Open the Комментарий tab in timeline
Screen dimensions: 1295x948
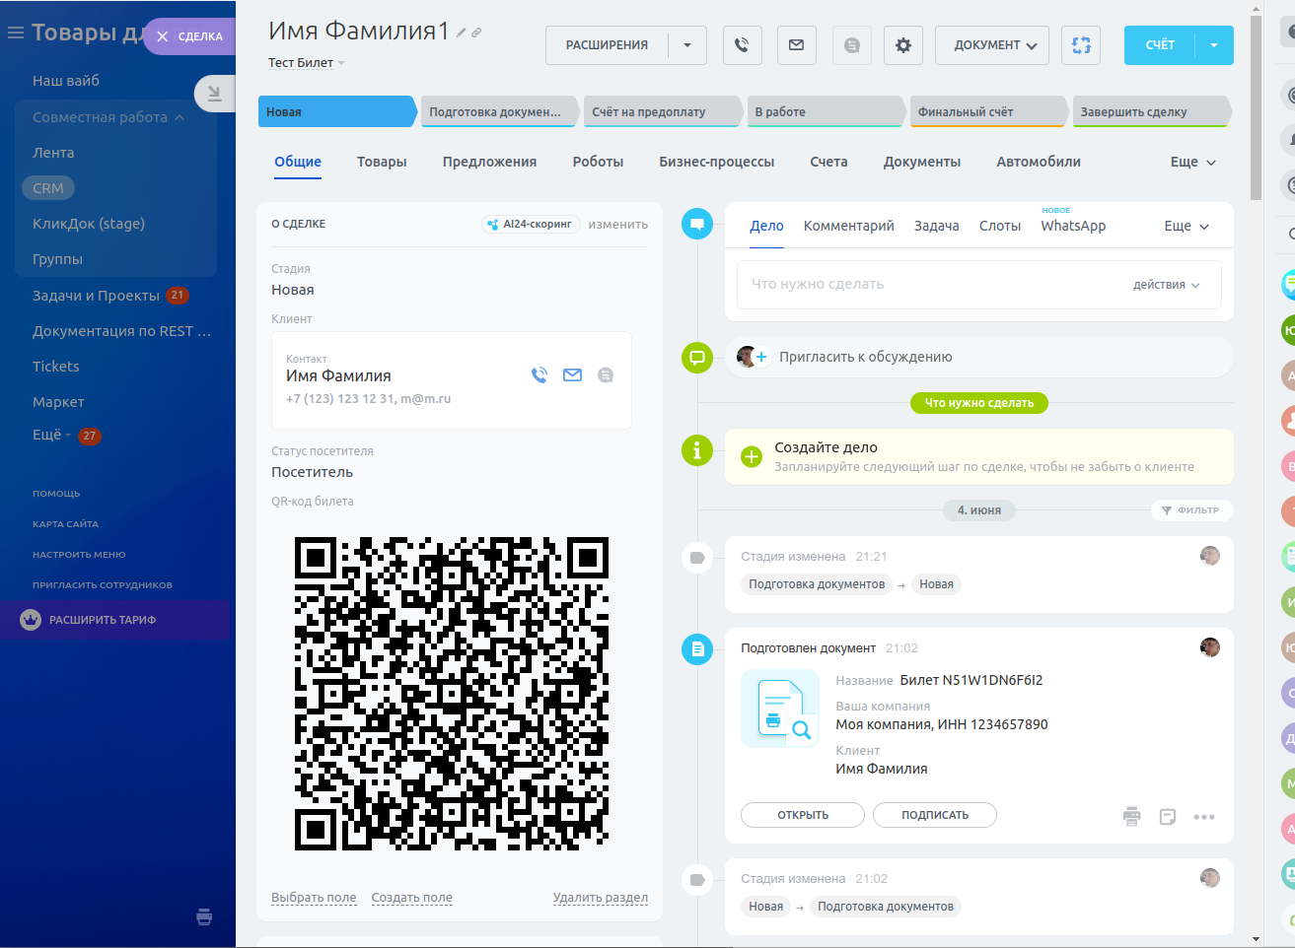click(848, 226)
